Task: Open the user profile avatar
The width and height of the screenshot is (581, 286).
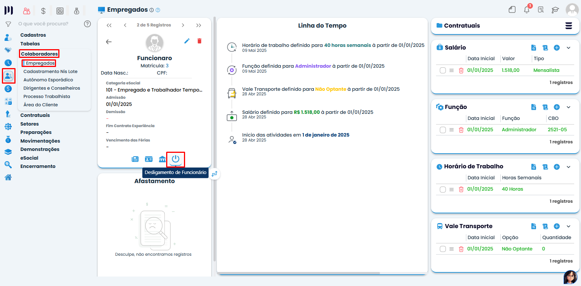Action: tap(572, 10)
